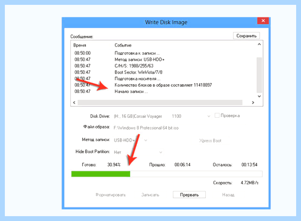
Task: Click the 30.94% completion value
Action: 114,165
